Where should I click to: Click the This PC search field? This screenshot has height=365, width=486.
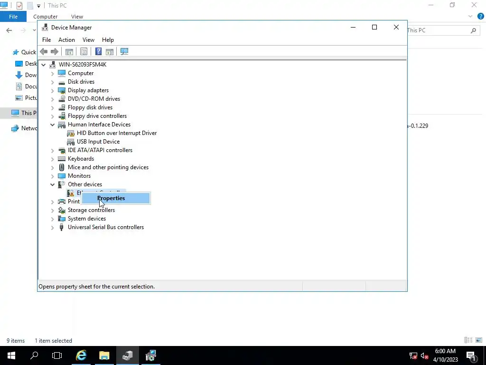pos(443,30)
